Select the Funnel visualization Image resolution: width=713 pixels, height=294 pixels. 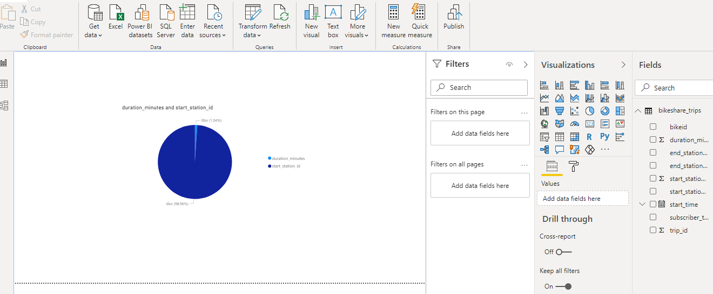pyautogui.click(x=560, y=111)
